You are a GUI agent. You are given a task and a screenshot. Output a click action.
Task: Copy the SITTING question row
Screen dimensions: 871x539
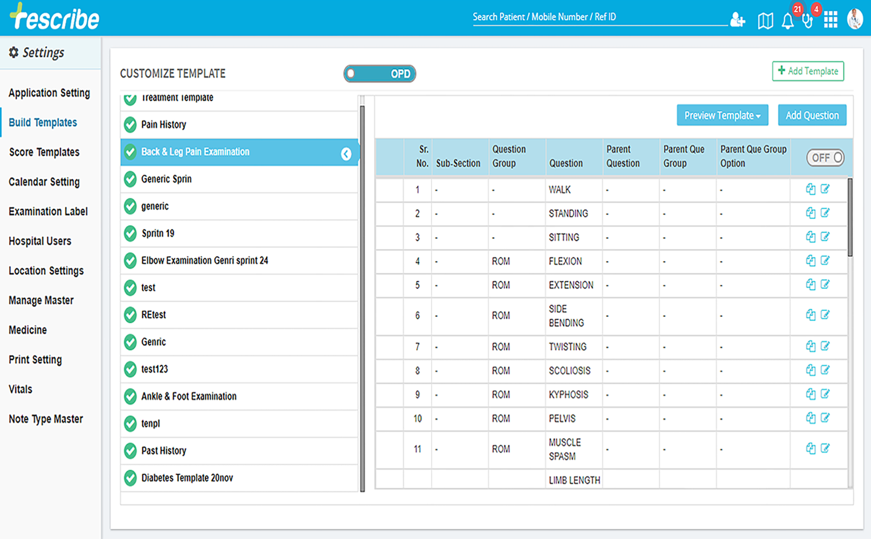click(x=811, y=237)
